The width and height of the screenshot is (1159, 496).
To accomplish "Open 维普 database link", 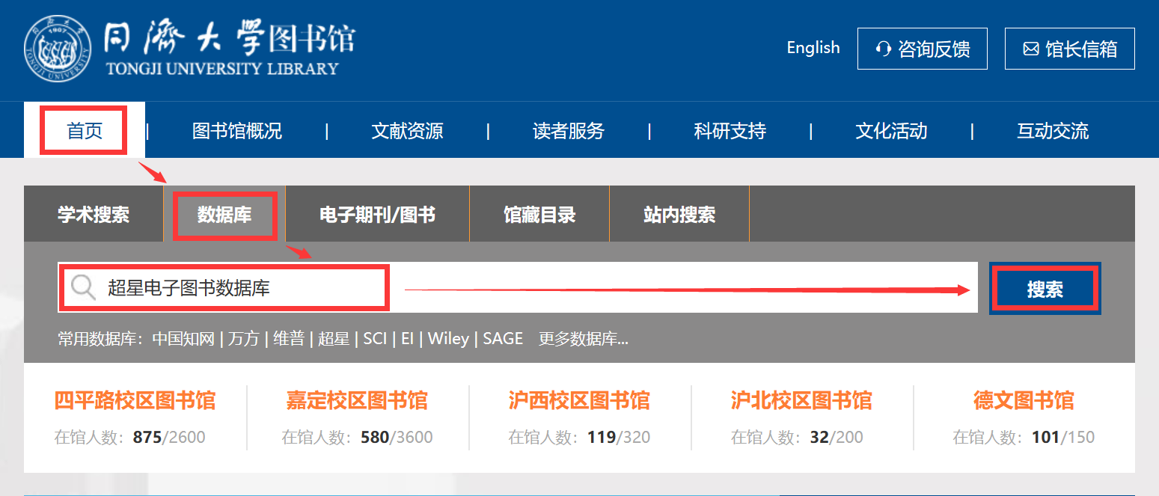I will click(x=289, y=339).
